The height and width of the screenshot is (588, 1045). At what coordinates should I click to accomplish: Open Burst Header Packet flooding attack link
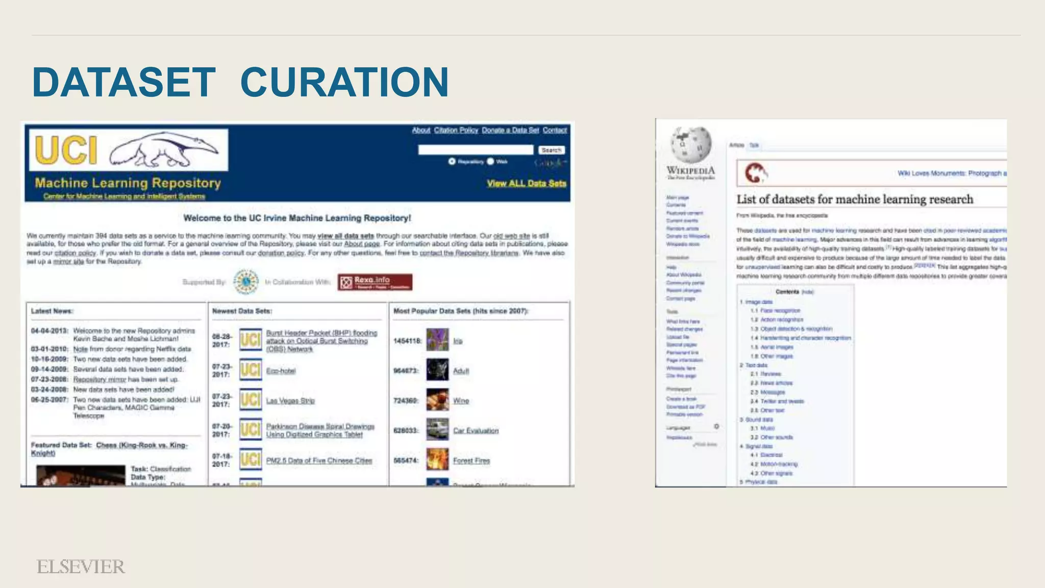point(321,341)
